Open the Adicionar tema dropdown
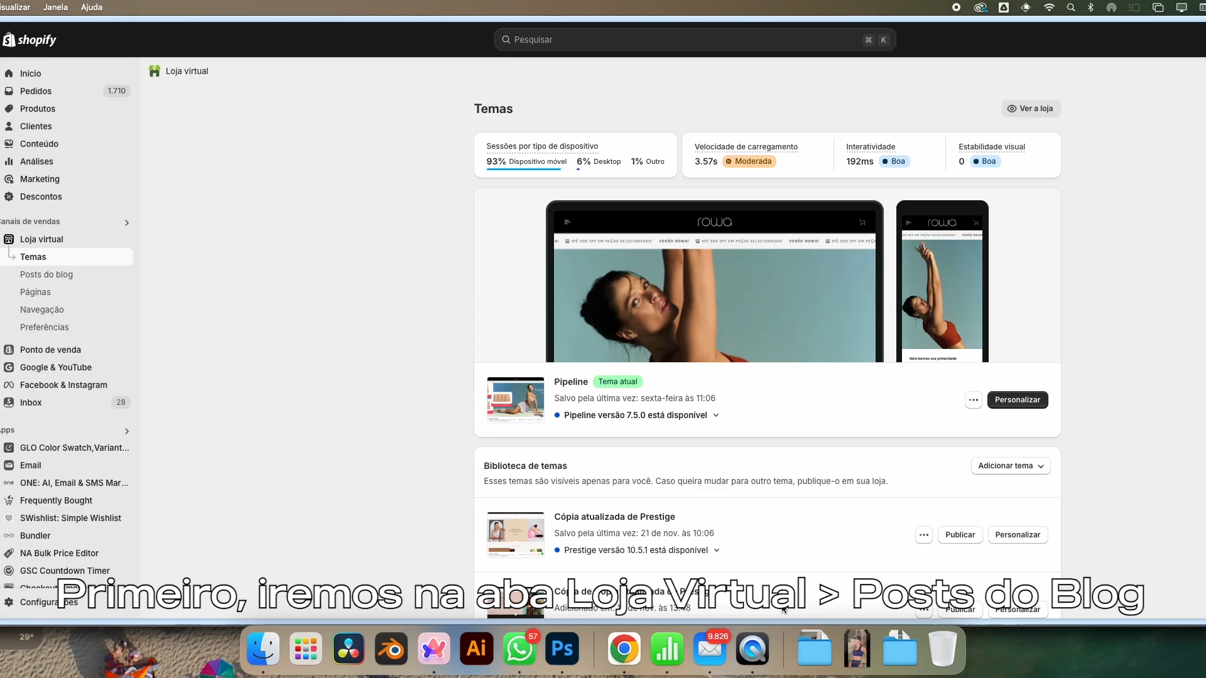Screen dimensions: 1206x678 (x=1010, y=466)
